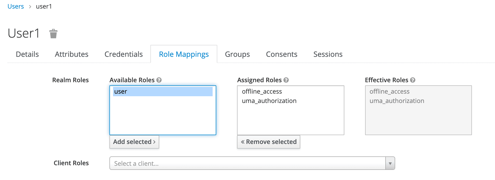Open the Details tab
The image size is (495, 180).
tap(27, 54)
